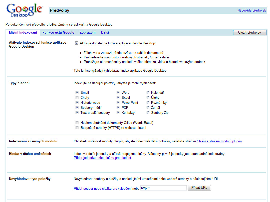Click the Přidat URL button
The image size is (270, 202).
click(199, 187)
